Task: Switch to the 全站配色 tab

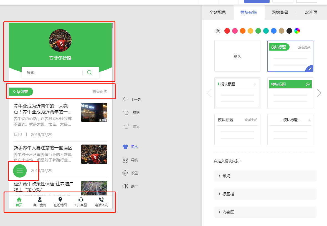Action: coord(217,12)
